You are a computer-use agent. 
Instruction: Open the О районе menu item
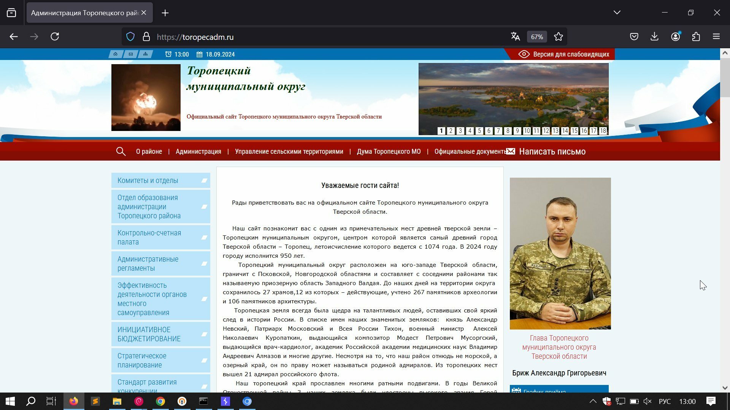tap(149, 151)
